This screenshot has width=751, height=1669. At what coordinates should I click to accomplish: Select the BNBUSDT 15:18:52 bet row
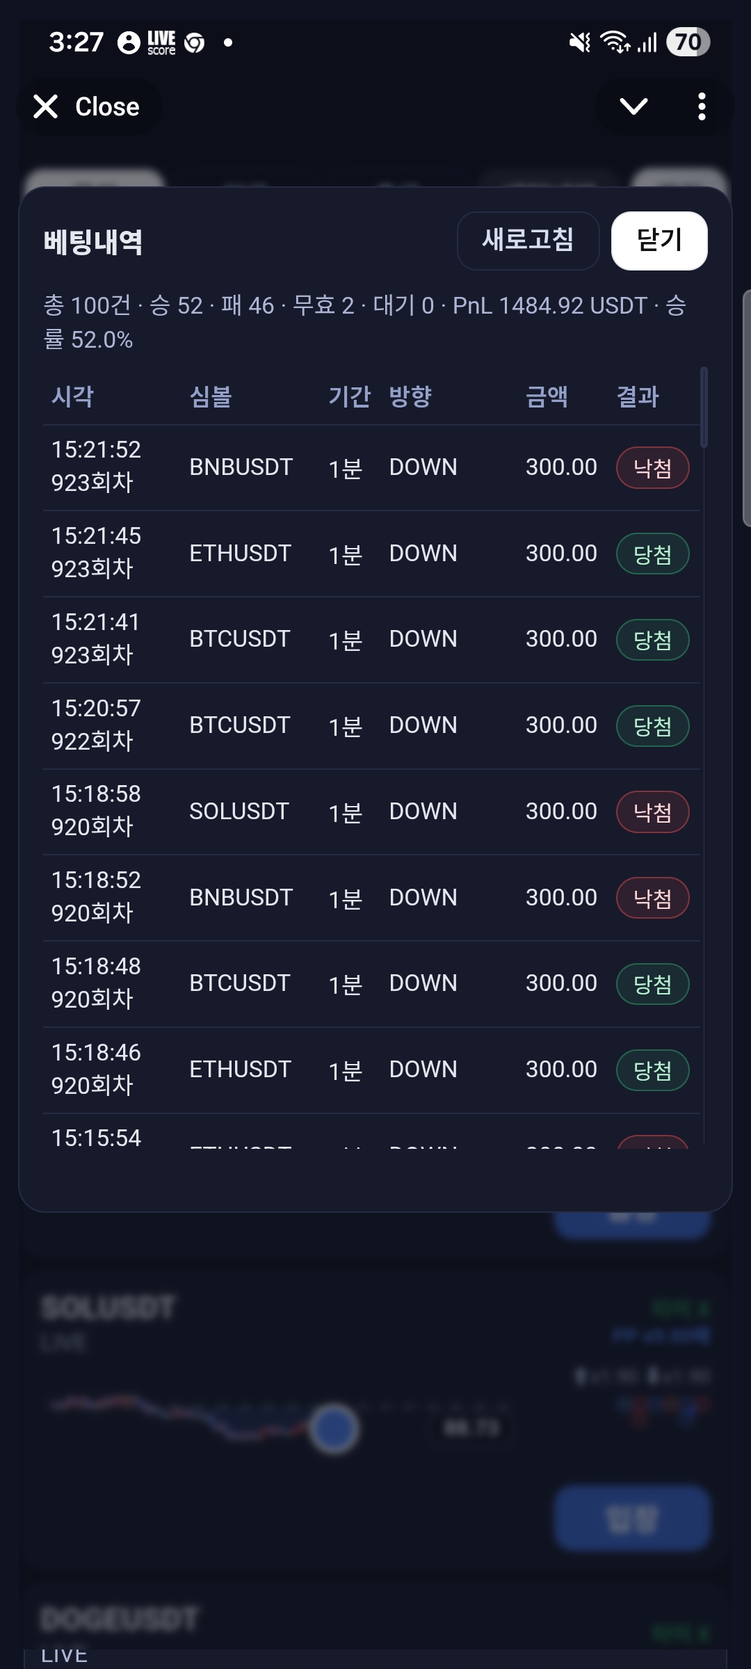(x=371, y=898)
